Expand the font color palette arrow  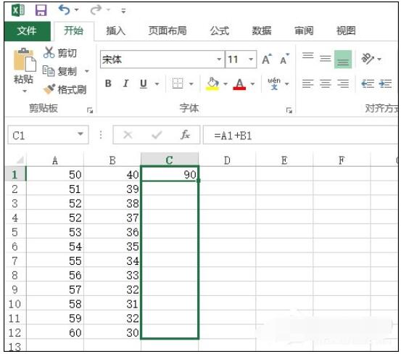(x=252, y=84)
